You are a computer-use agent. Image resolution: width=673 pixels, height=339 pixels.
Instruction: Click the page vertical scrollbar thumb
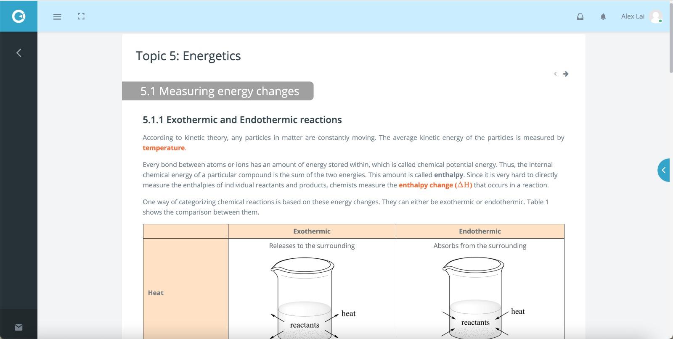[x=671, y=37]
